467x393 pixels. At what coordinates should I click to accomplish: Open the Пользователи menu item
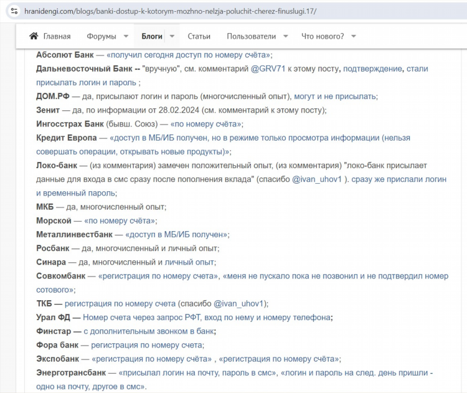click(252, 36)
